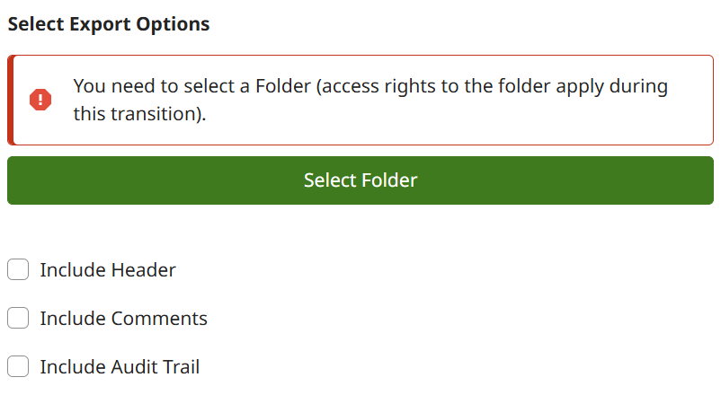This screenshot has height=395, width=721.
Task: Click the Include Comments label text
Action: (124, 319)
